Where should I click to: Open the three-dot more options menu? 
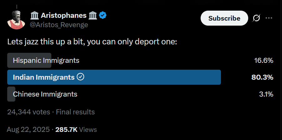click(269, 18)
